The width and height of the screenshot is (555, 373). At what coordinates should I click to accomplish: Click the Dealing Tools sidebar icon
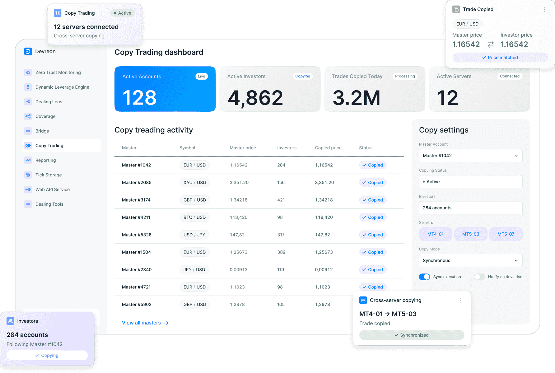pyautogui.click(x=28, y=204)
